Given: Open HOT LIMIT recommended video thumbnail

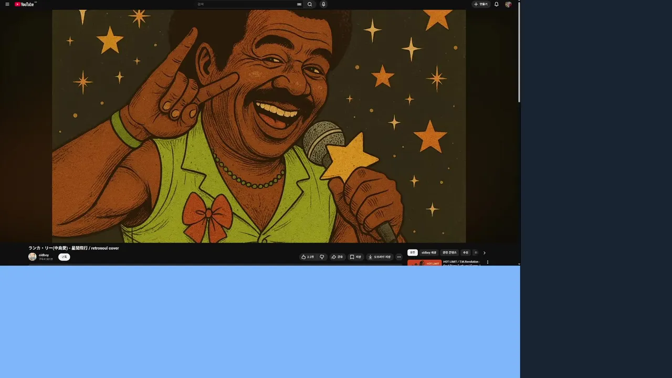Looking at the screenshot, I should tap(424, 262).
